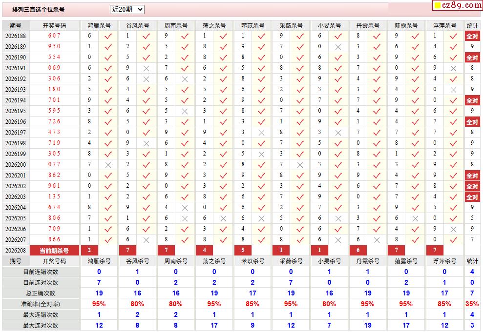Click the red kill number 2 under 鸿雁杀号 for 2026208
483x332 pixels.
[89, 250]
